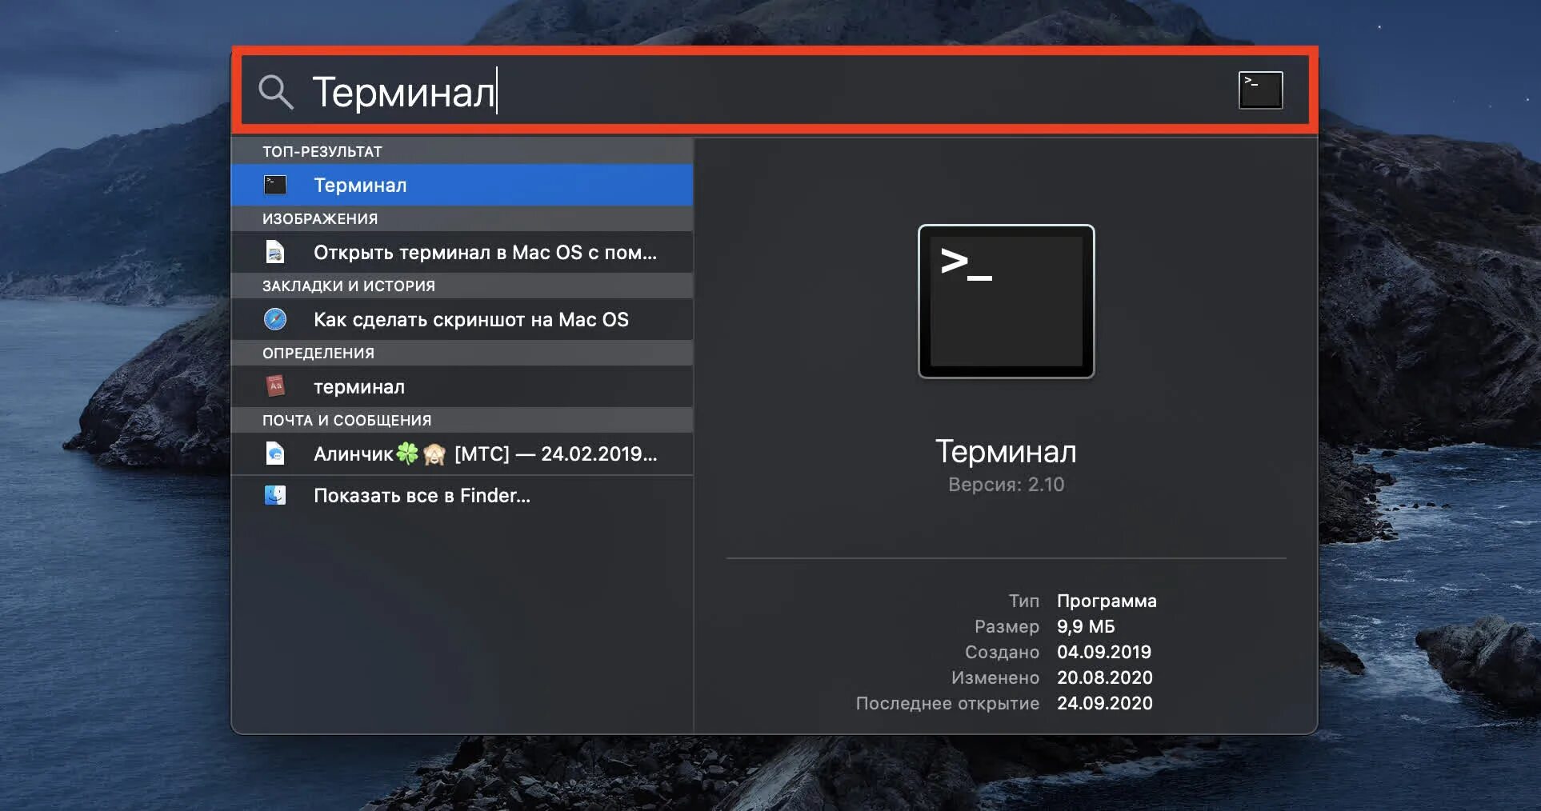
Task: Open bookmark Как сделать скриншот на Mac OS
Action: point(462,319)
